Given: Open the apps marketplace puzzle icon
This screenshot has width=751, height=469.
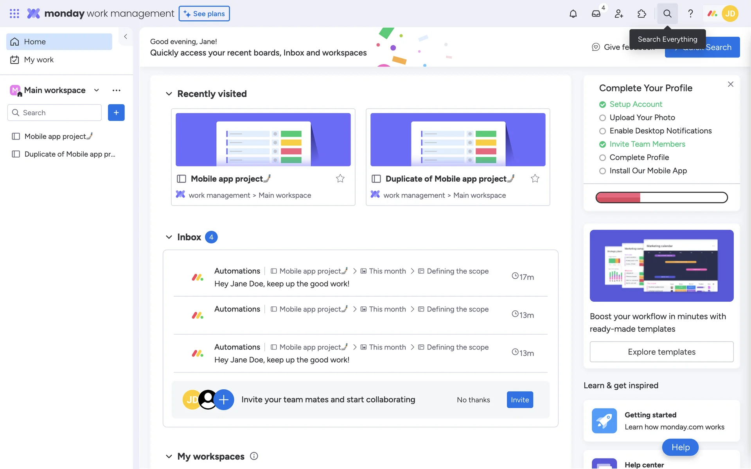Looking at the screenshot, I should pos(641,14).
